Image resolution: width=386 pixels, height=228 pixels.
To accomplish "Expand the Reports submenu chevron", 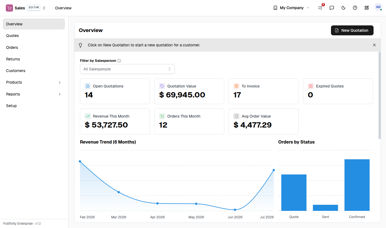I will click(60, 94).
